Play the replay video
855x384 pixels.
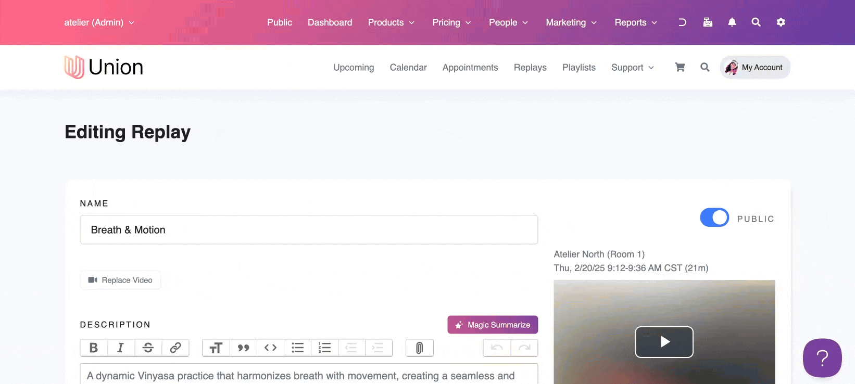pyautogui.click(x=664, y=342)
